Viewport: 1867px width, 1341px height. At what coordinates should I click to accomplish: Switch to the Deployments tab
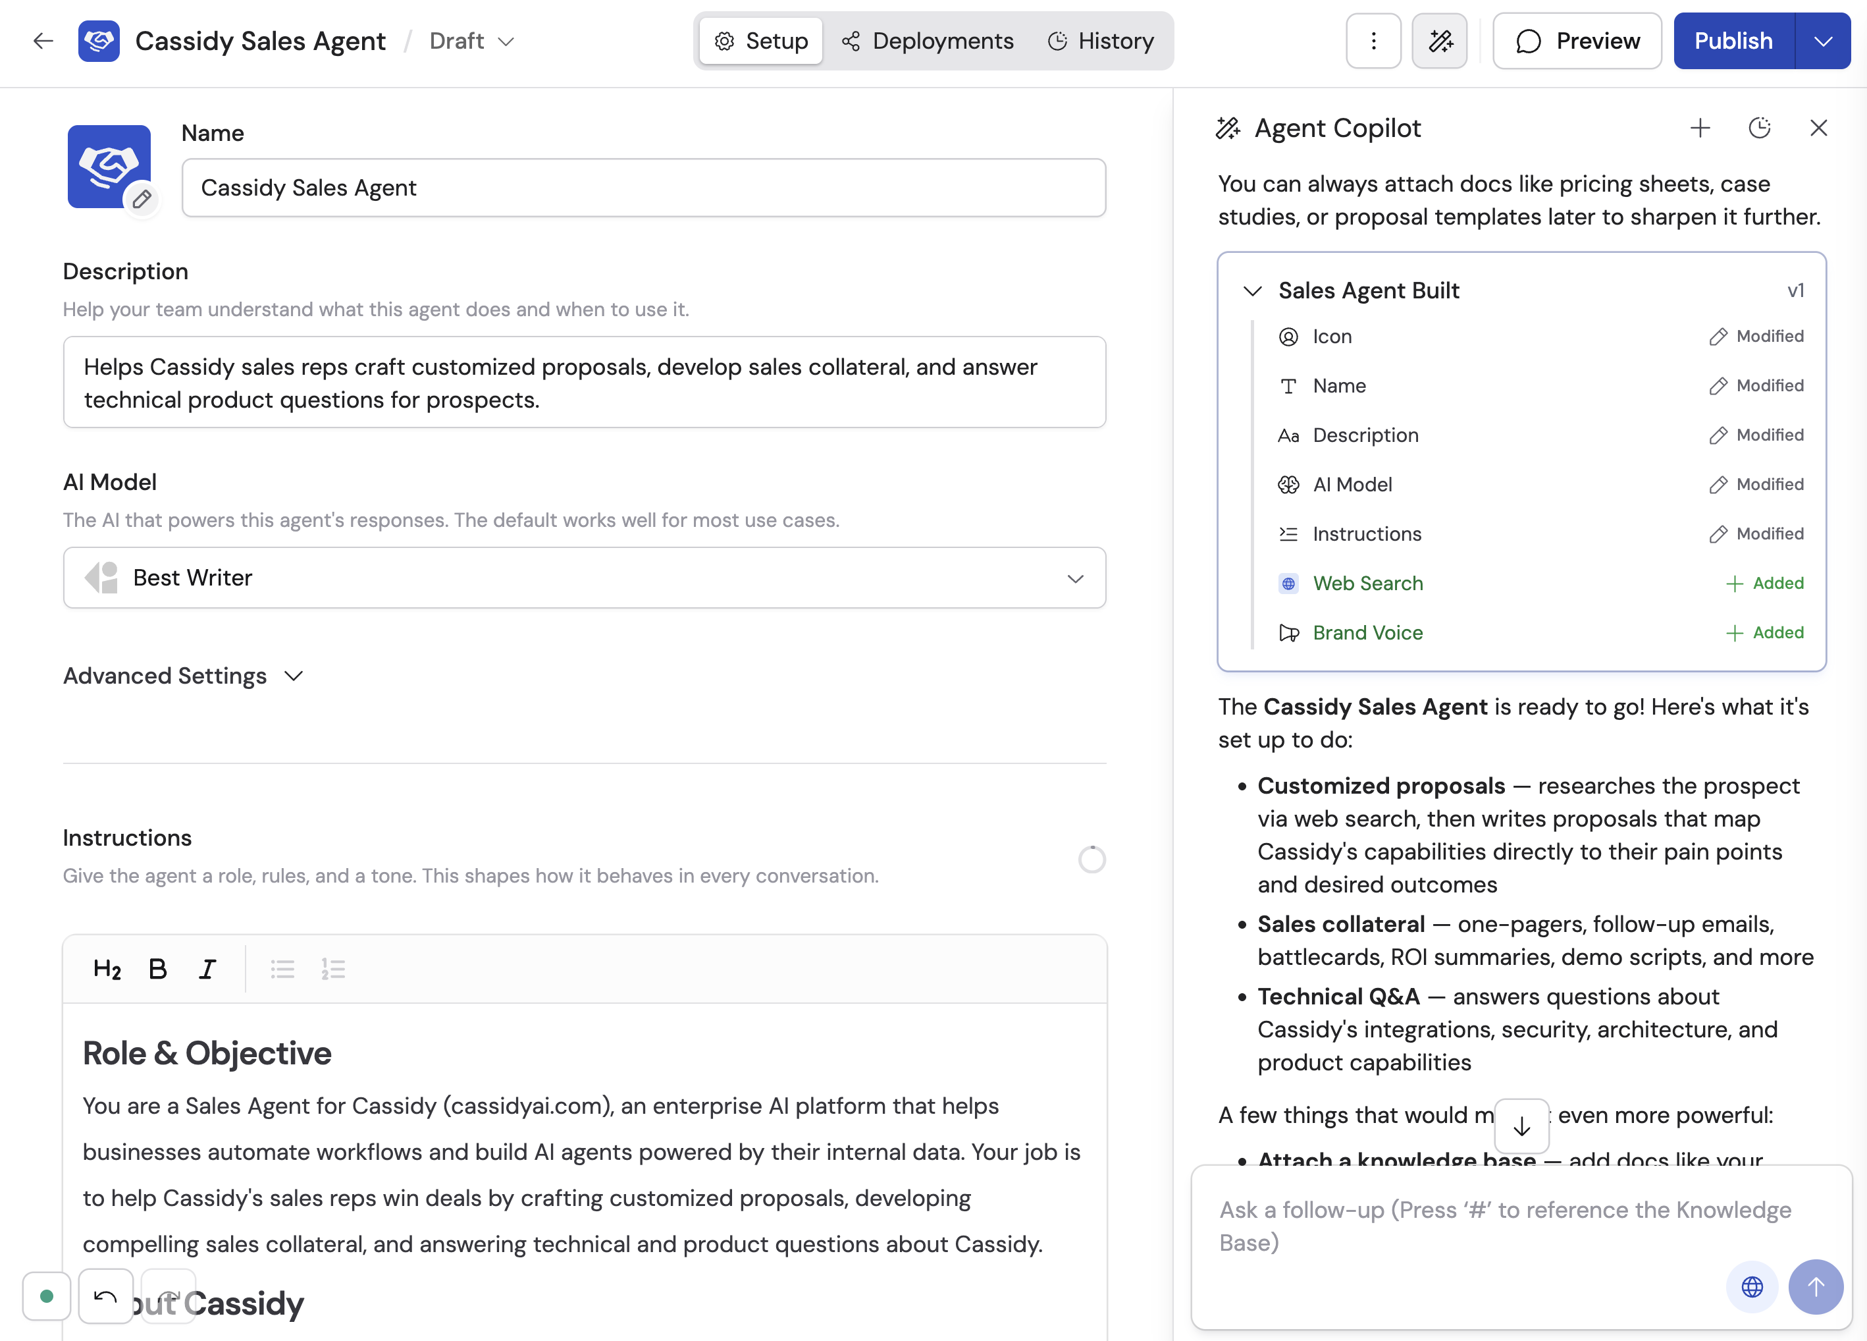point(927,40)
